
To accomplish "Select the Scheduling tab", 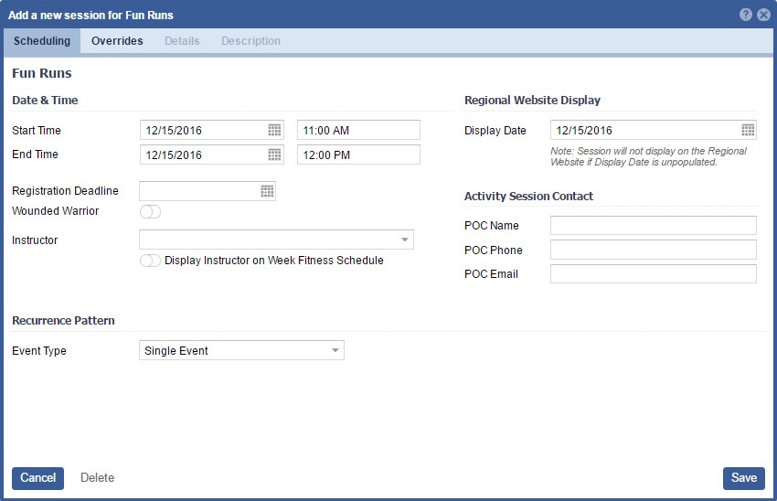I will click(x=42, y=41).
